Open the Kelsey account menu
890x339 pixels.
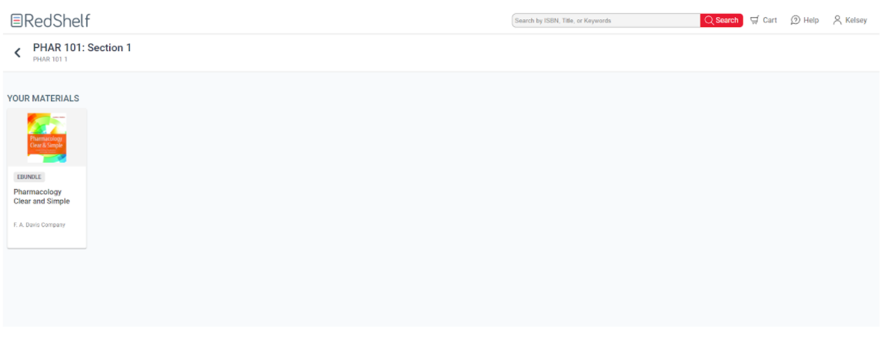(x=856, y=21)
